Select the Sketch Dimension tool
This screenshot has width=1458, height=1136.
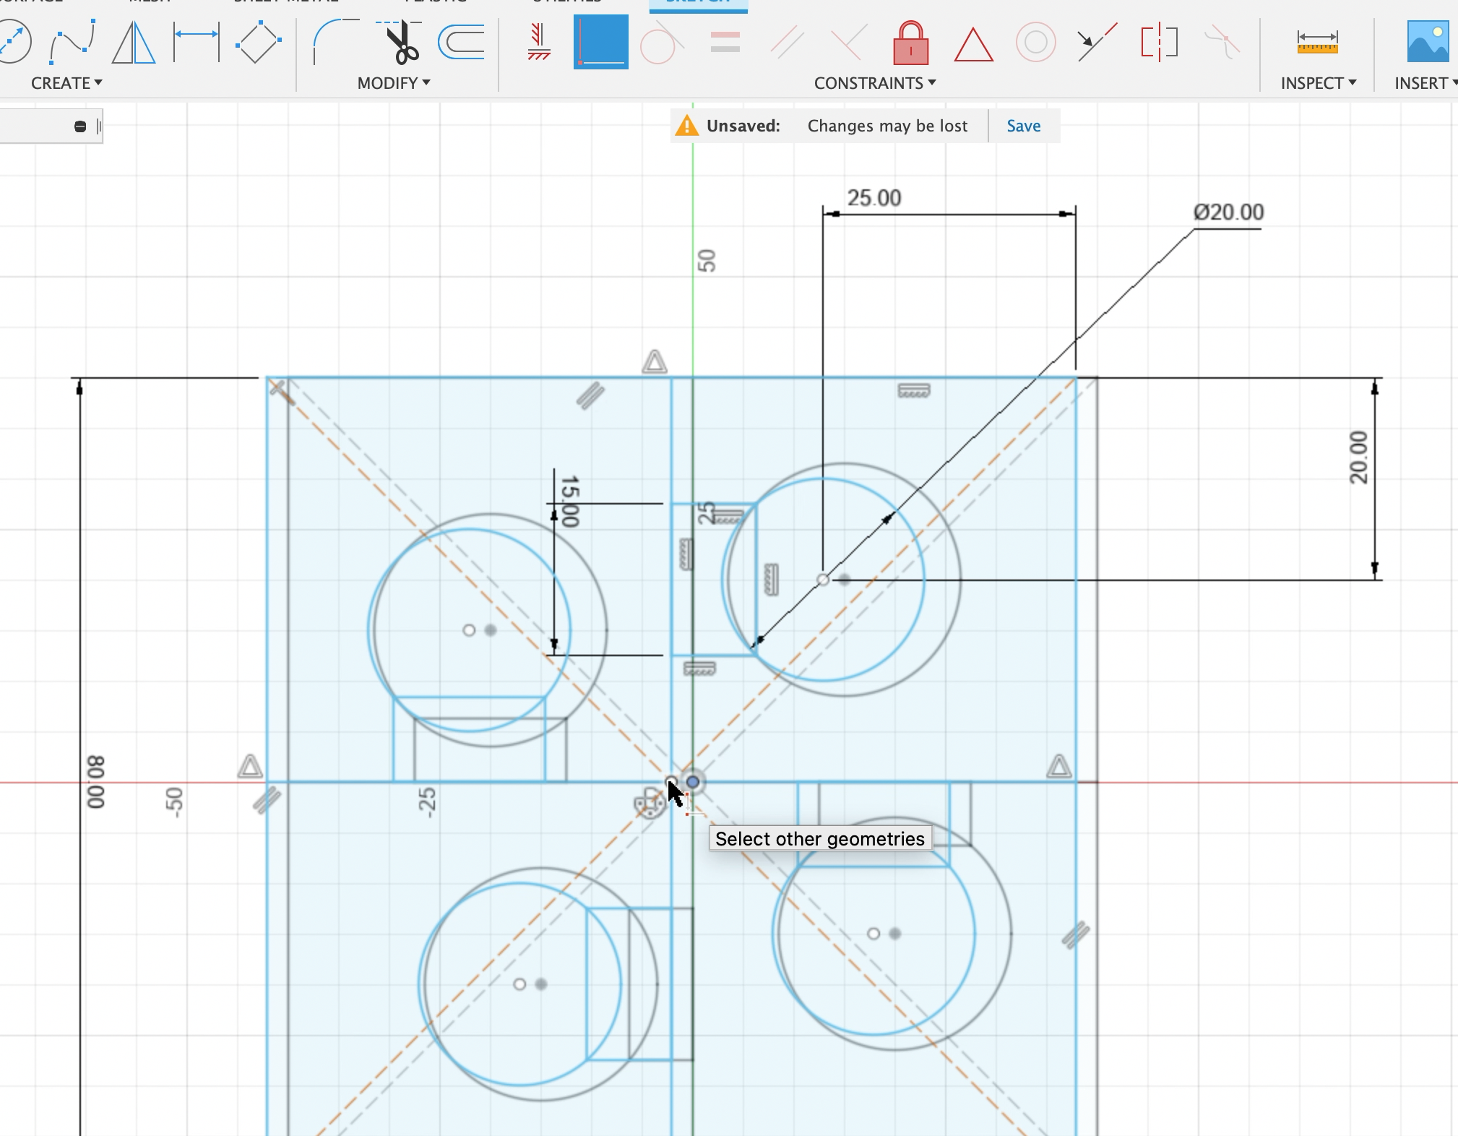[x=196, y=43]
